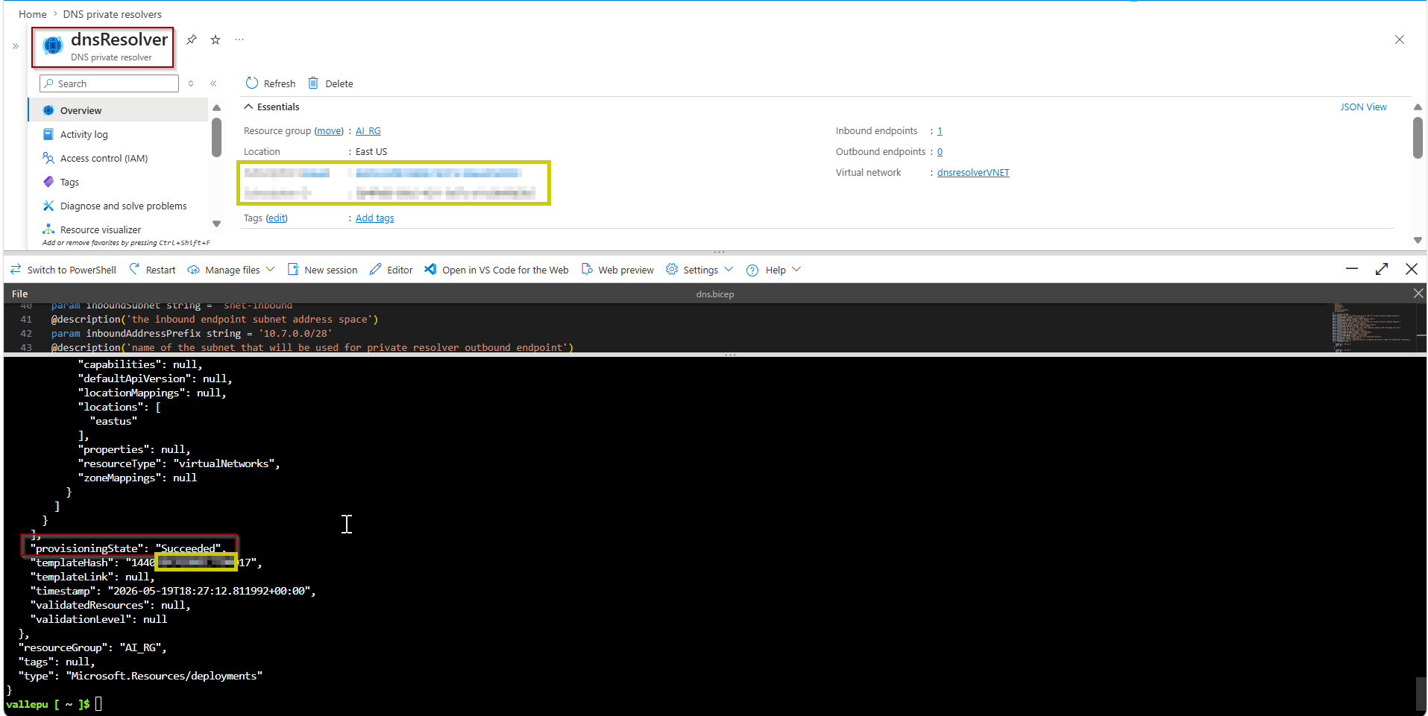The height and width of the screenshot is (716, 1428).
Task: Click the Tags edit link
Action: (x=277, y=218)
